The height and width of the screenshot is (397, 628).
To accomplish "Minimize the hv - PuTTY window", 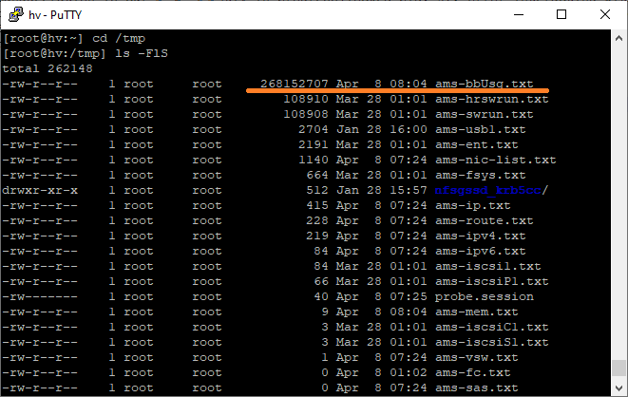I will [519, 14].
